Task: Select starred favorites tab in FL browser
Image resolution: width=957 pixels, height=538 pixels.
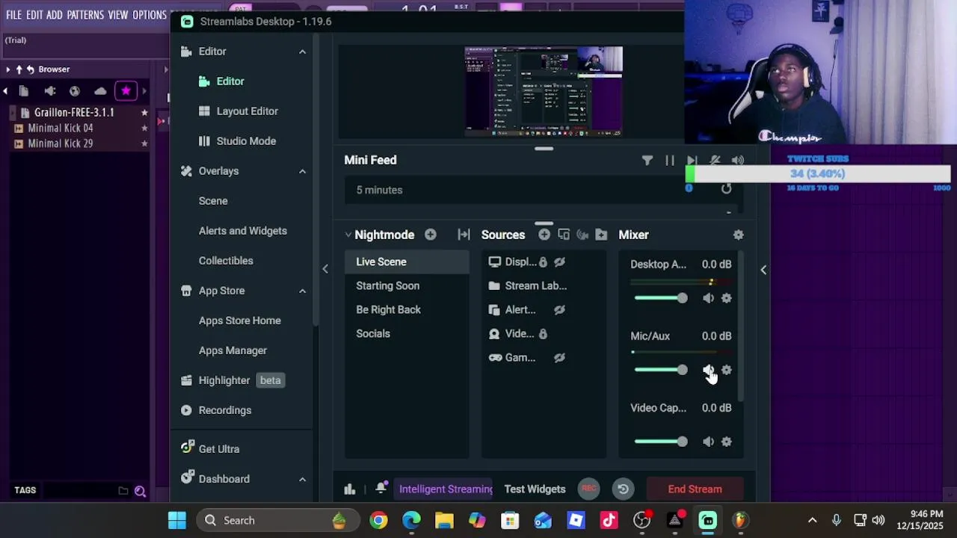Action: (126, 91)
